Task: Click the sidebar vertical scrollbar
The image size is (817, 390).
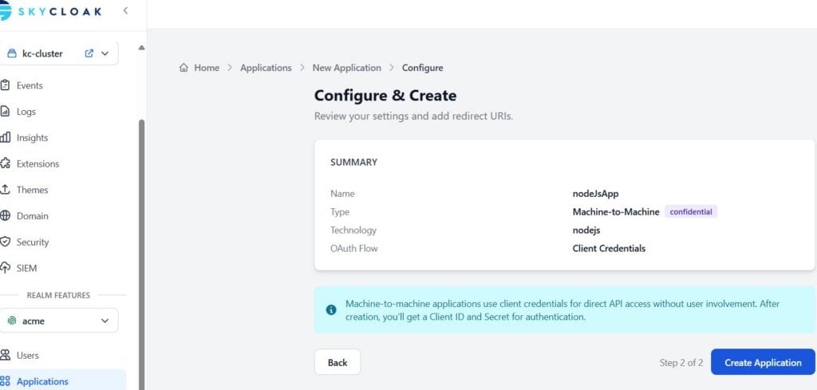Action: [143, 239]
